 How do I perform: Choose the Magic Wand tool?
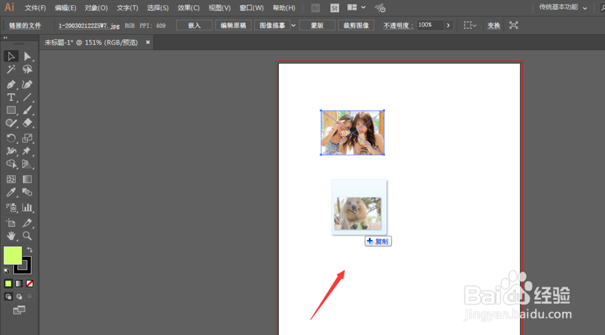11,70
